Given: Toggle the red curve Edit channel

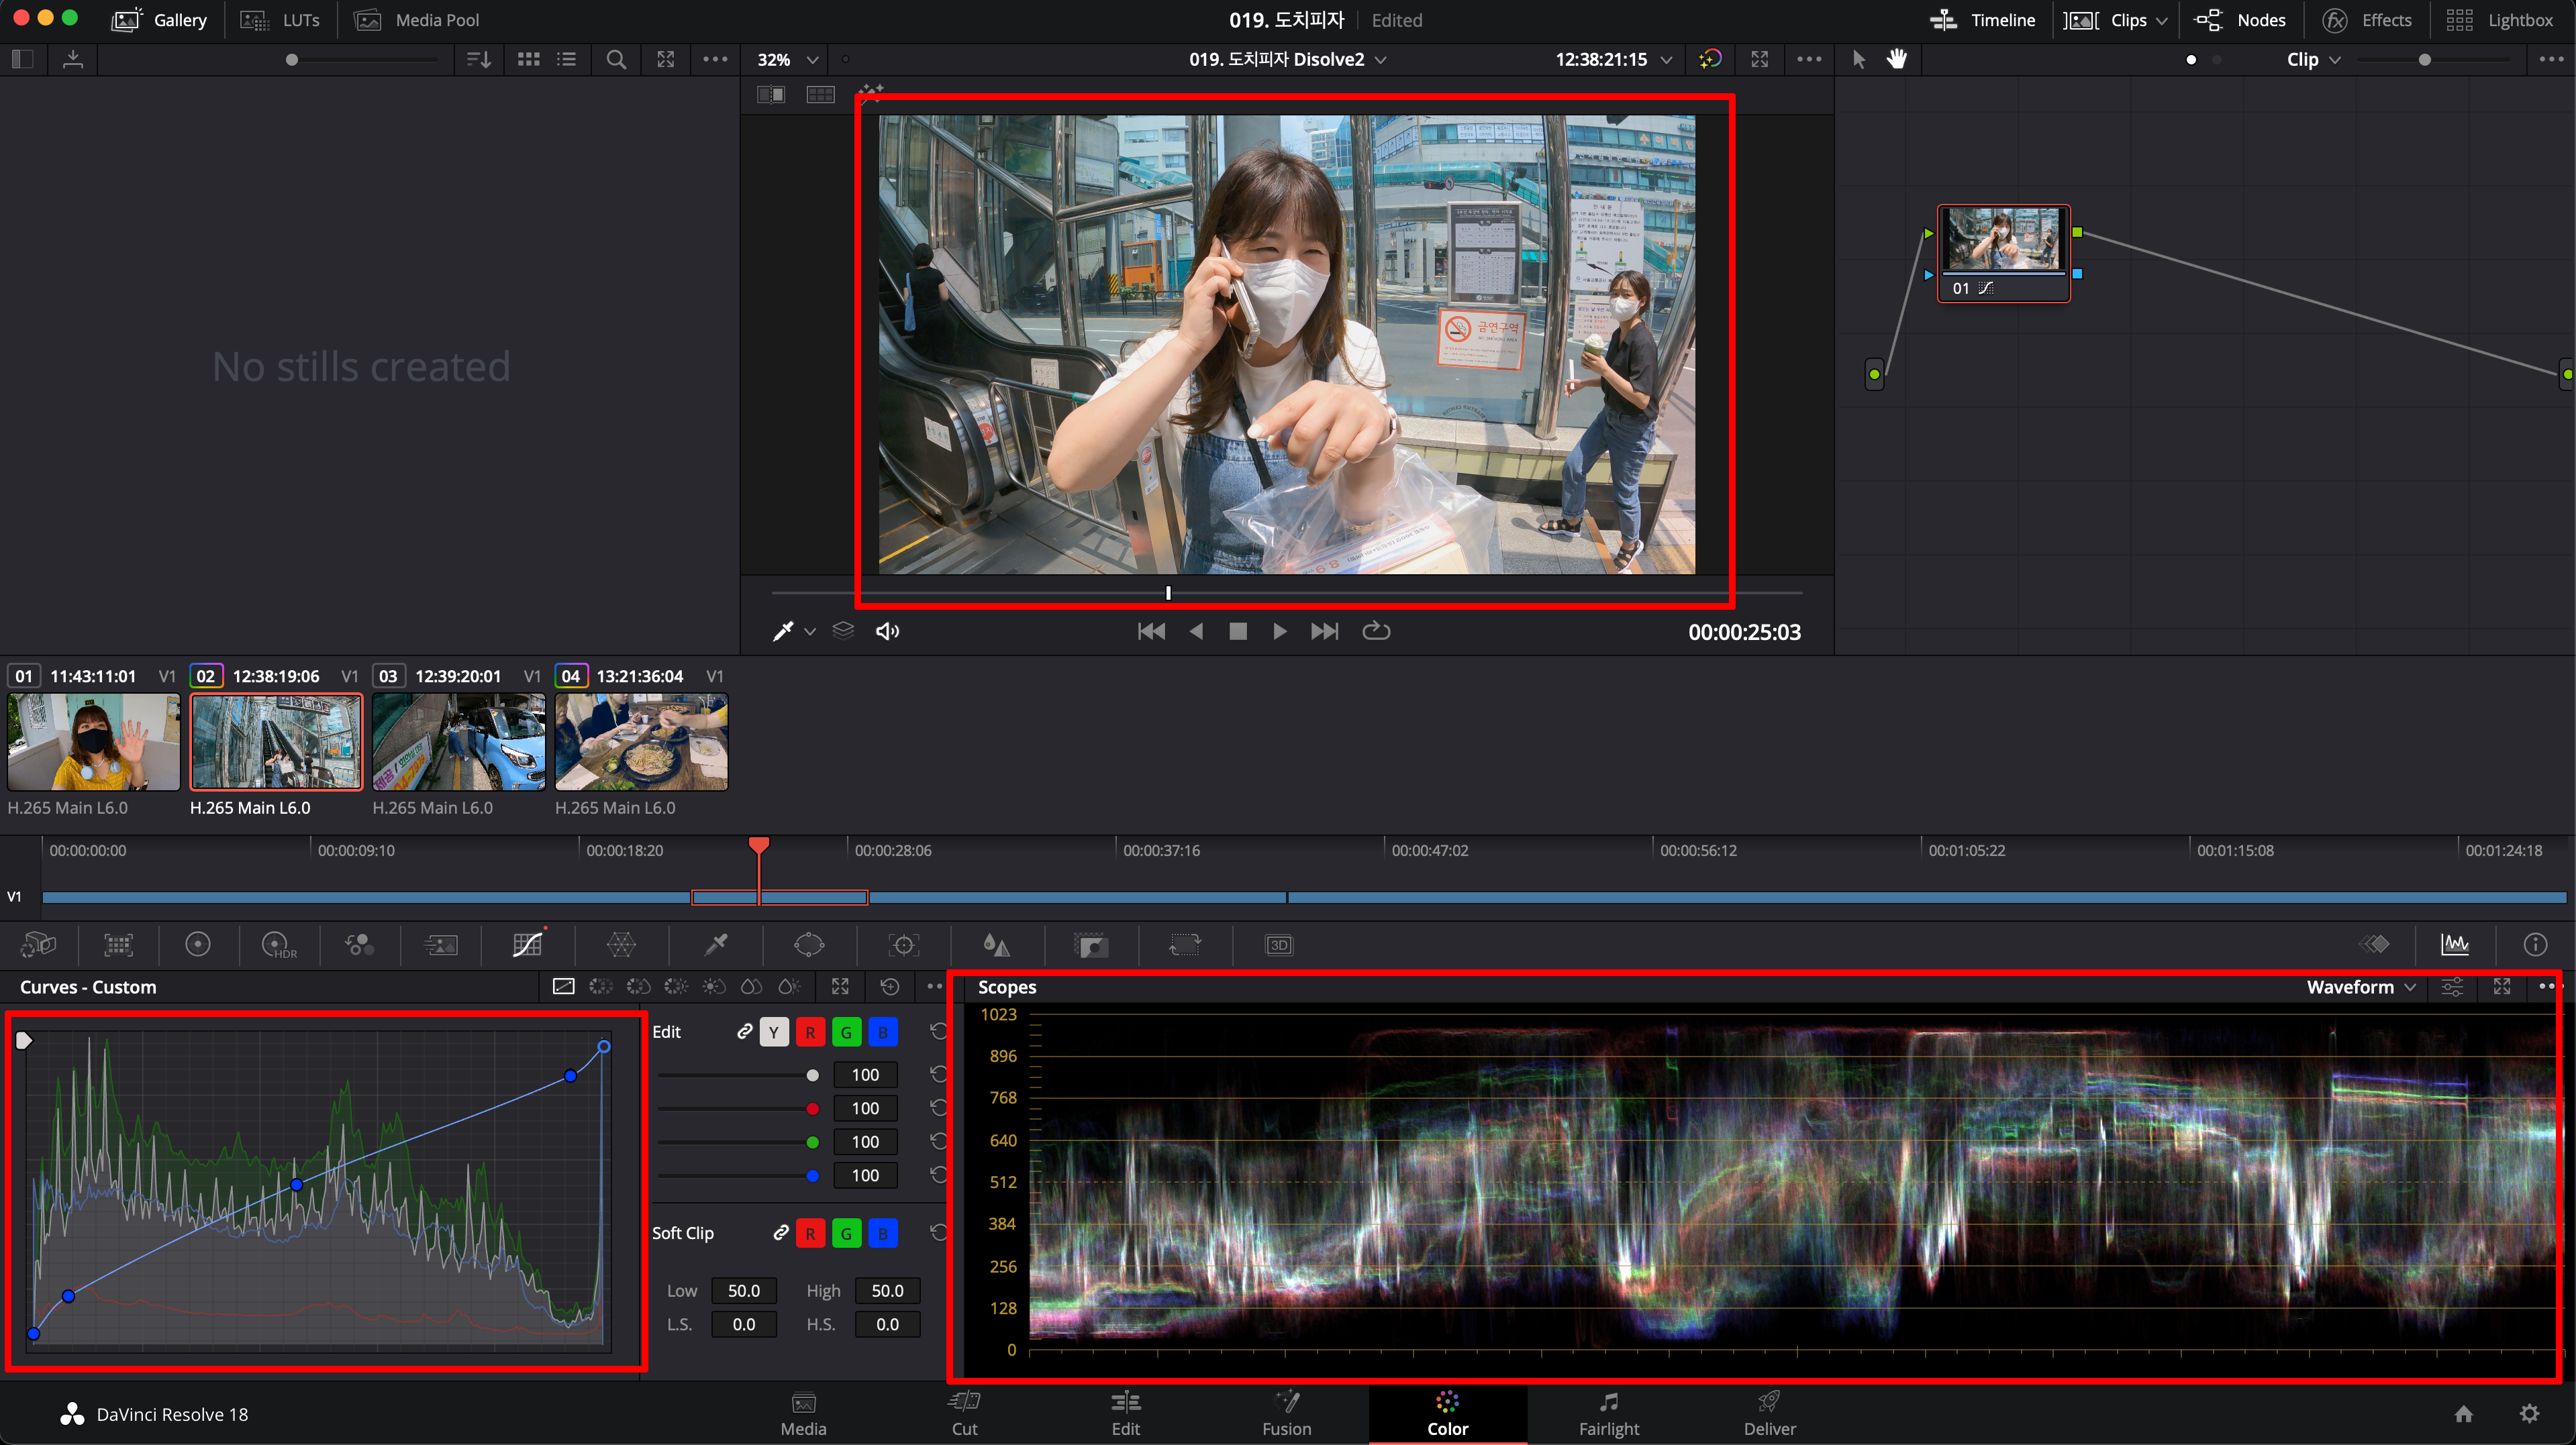Looking at the screenshot, I should point(810,1032).
